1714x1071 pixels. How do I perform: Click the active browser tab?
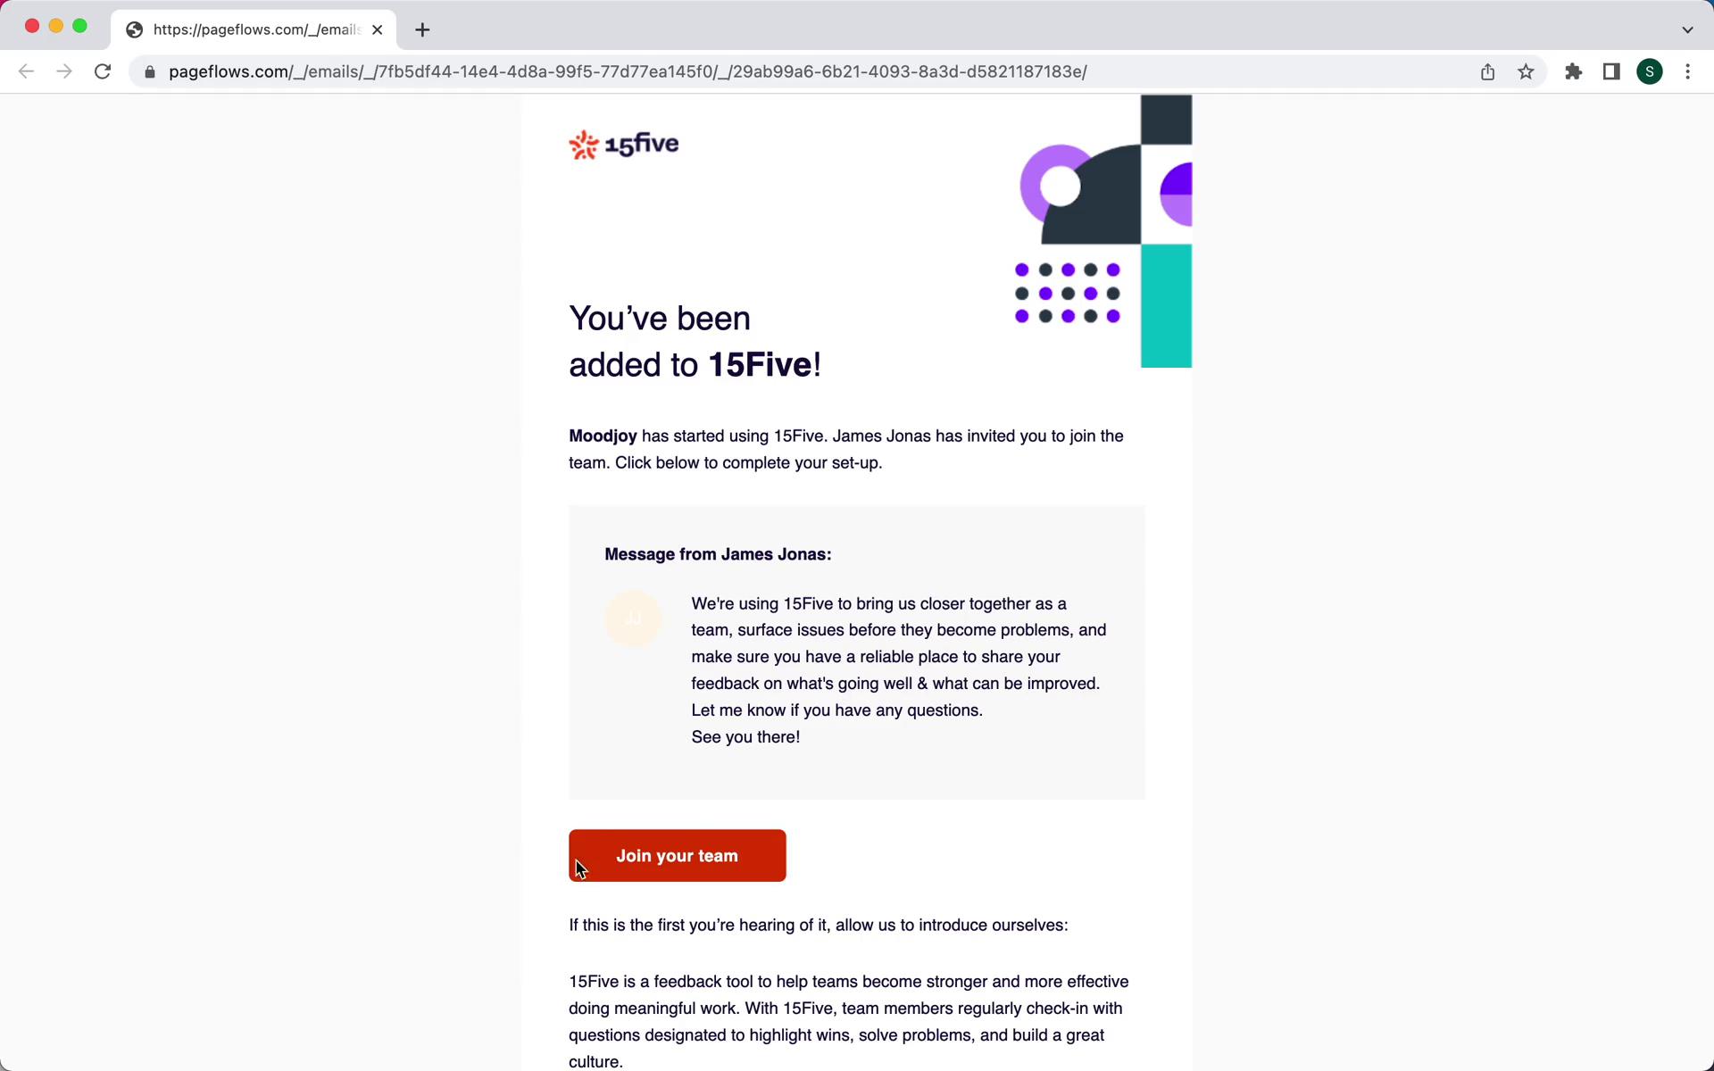[251, 29]
